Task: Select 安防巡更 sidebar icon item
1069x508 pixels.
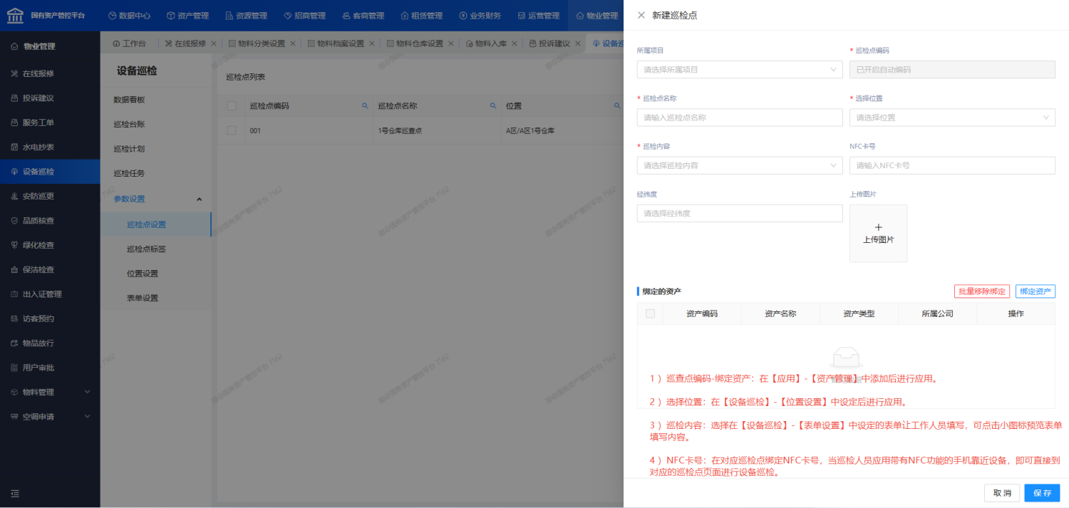Action: point(50,196)
